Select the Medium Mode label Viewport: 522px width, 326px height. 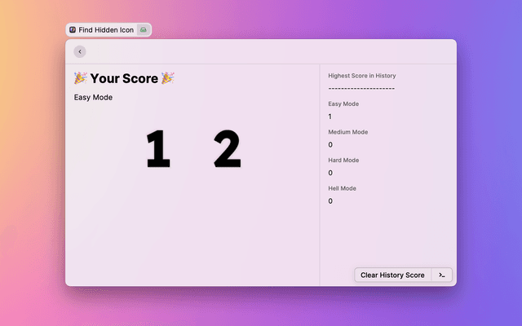(x=348, y=132)
